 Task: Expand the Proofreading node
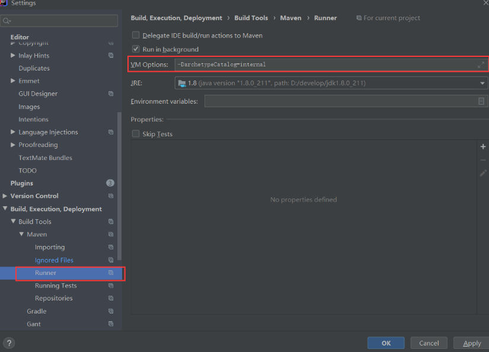(13, 145)
